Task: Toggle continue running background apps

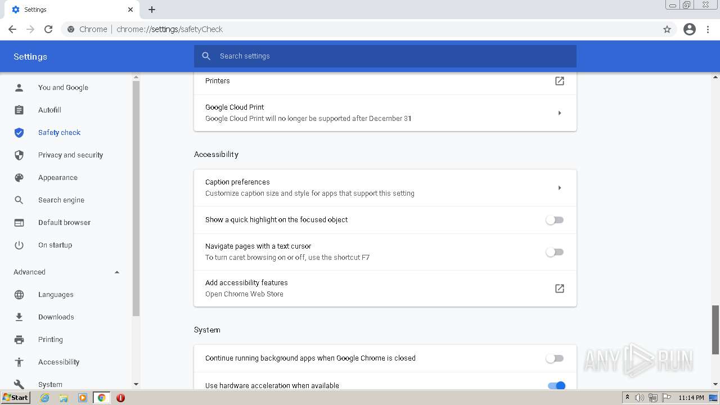Action: [x=555, y=358]
